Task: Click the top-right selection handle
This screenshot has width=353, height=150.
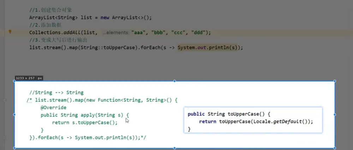Action: click(x=335, y=81)
